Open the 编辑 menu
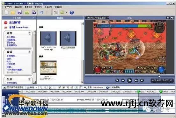176x118 pixels. click(x=18, y=7)
